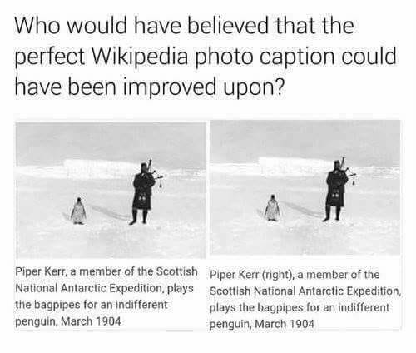Click "Piper Kerr," in the left caption

[x=42, y=271]
